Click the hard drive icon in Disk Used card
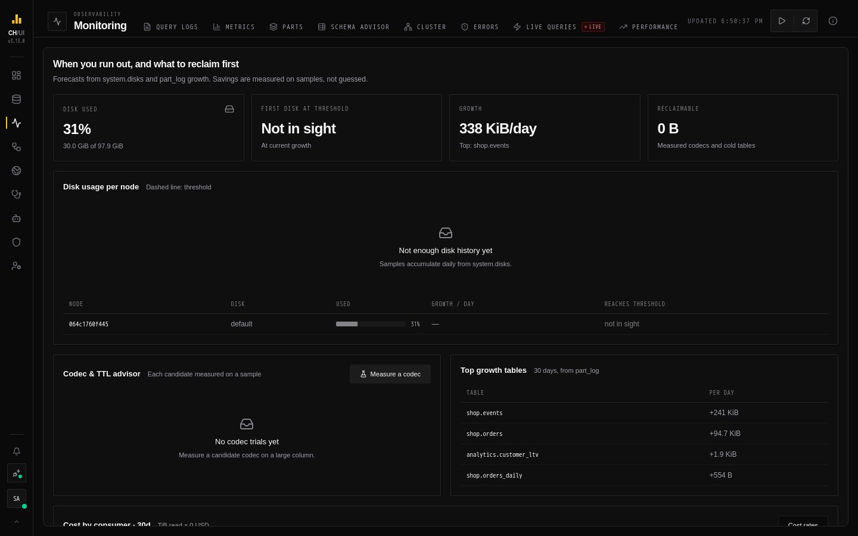858x536 pixels. pyautogui.click(x=229, y=109)
